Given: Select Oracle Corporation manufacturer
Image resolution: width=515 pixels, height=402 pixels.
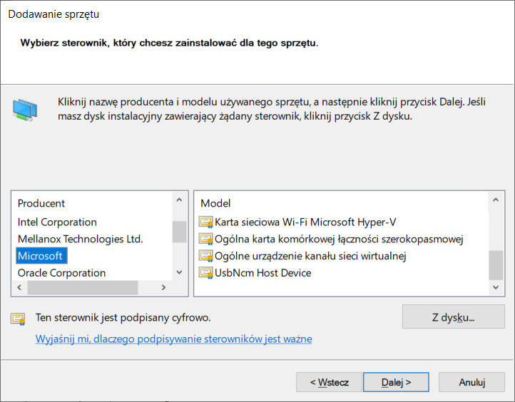Looking at the screenshot, I should tap(62, 273).
